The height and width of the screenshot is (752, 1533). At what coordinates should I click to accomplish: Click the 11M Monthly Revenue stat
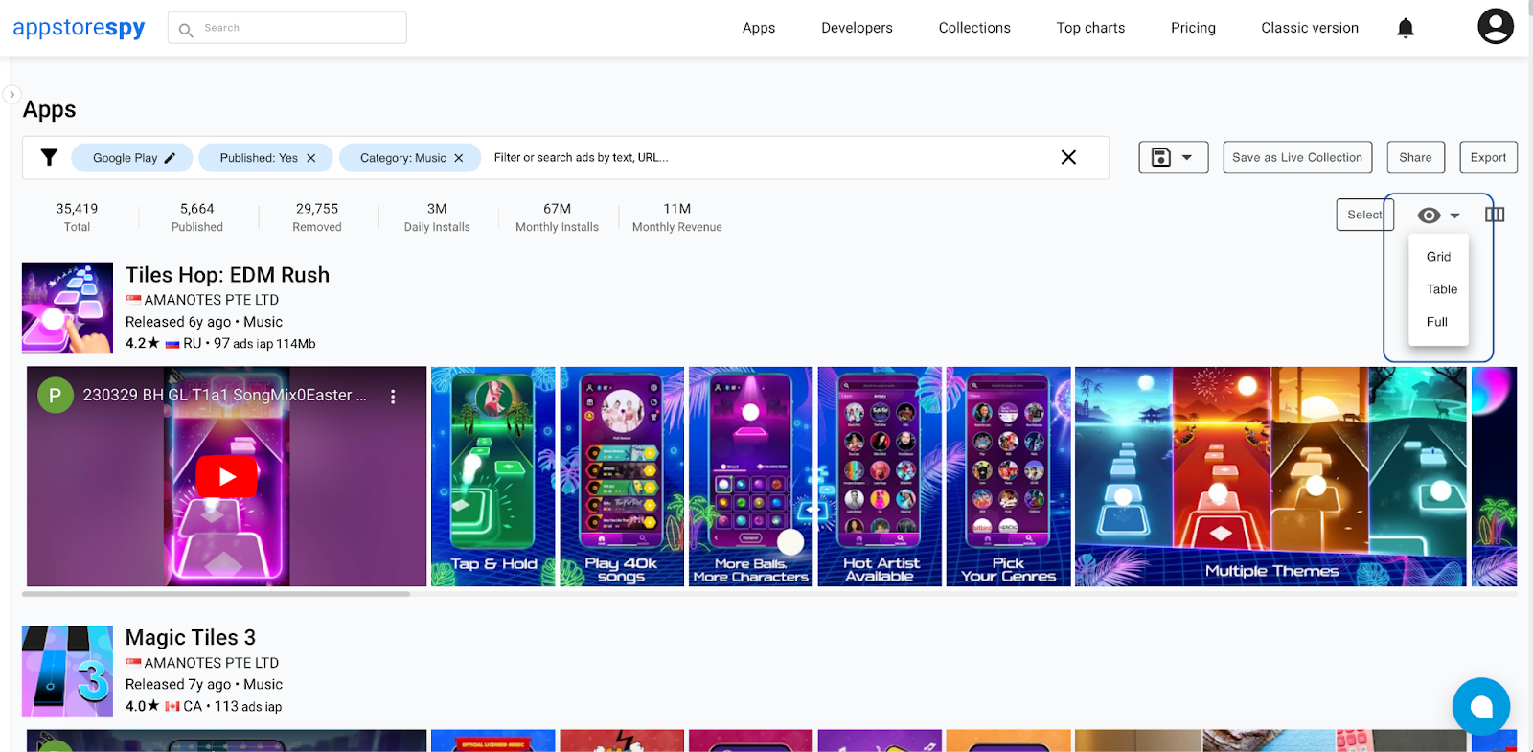[677, 217]
